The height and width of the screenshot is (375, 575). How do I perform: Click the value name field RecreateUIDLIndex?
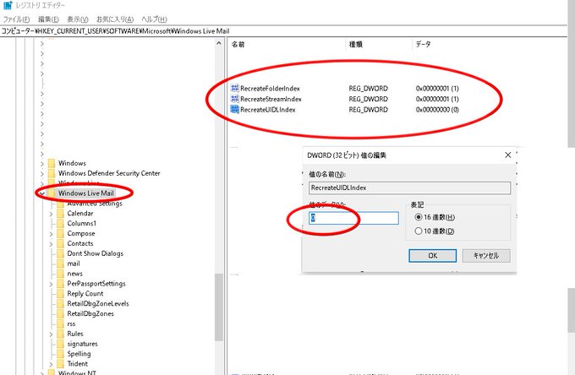click(409, 187)
